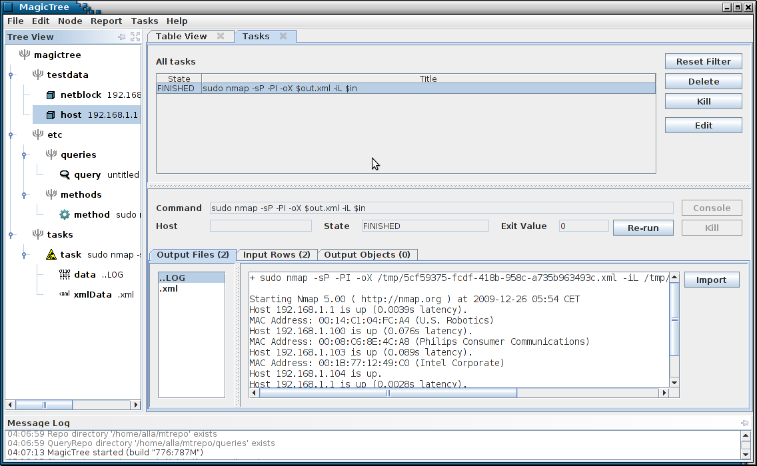Collapse the methods tree node
Screen dimensions: 757x466
[x=24, y=195]
